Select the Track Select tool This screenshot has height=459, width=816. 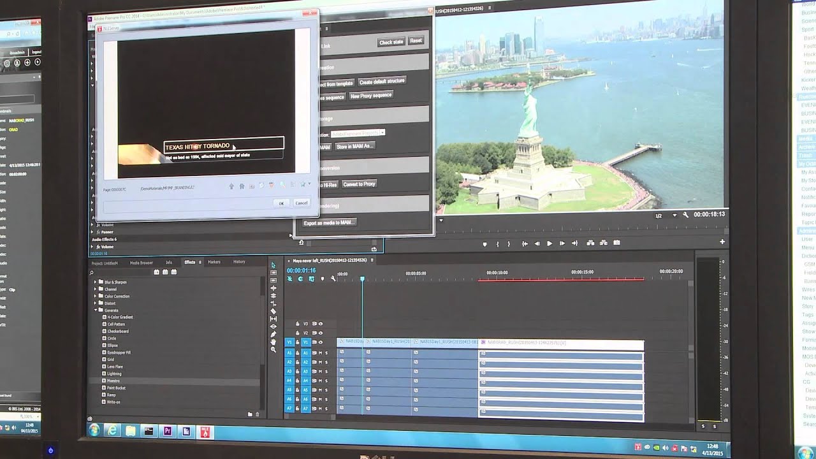(273, 273)
